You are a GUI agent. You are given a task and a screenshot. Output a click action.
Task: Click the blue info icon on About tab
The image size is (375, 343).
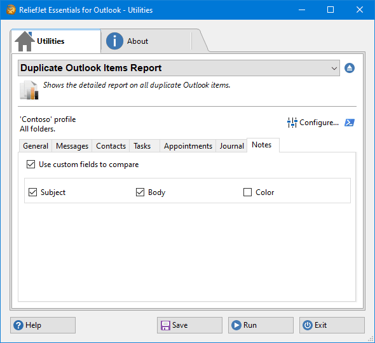(114, 41)
